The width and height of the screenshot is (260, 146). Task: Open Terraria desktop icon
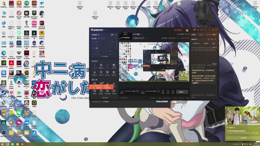[x=27, y=24]
